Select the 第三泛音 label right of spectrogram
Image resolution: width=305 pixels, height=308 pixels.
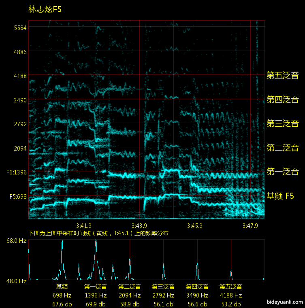(282, 123)
